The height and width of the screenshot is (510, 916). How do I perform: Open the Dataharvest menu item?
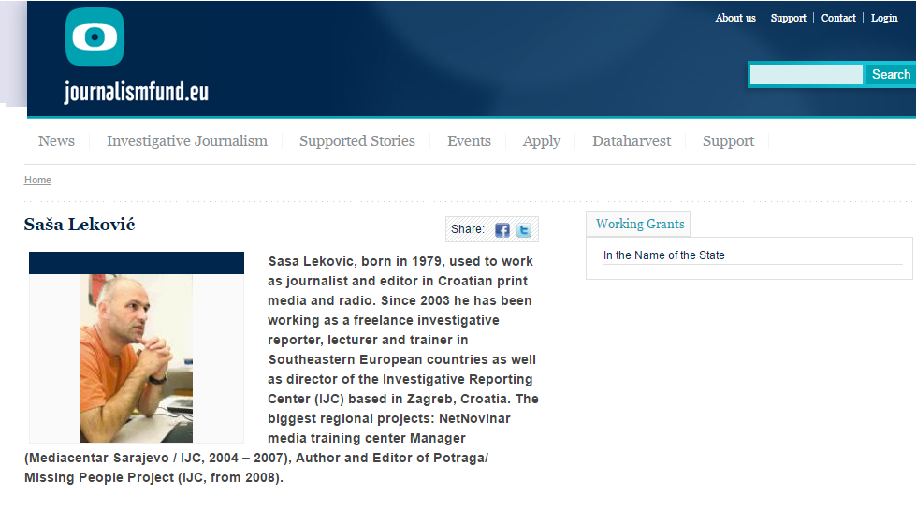(x=632, y=141)
